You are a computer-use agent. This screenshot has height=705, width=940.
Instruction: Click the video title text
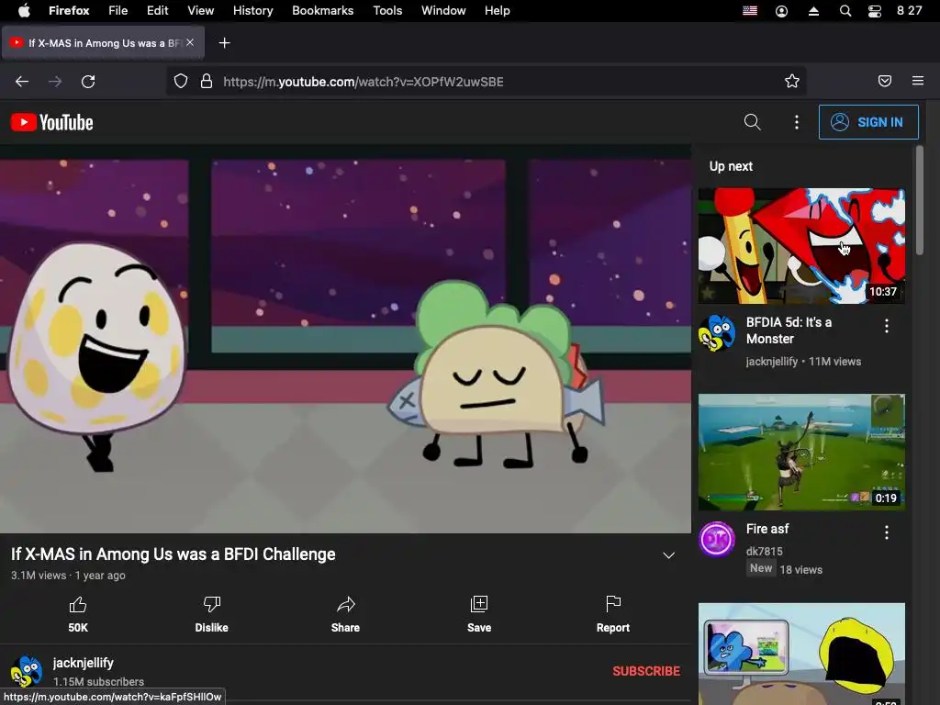point(173,554)
